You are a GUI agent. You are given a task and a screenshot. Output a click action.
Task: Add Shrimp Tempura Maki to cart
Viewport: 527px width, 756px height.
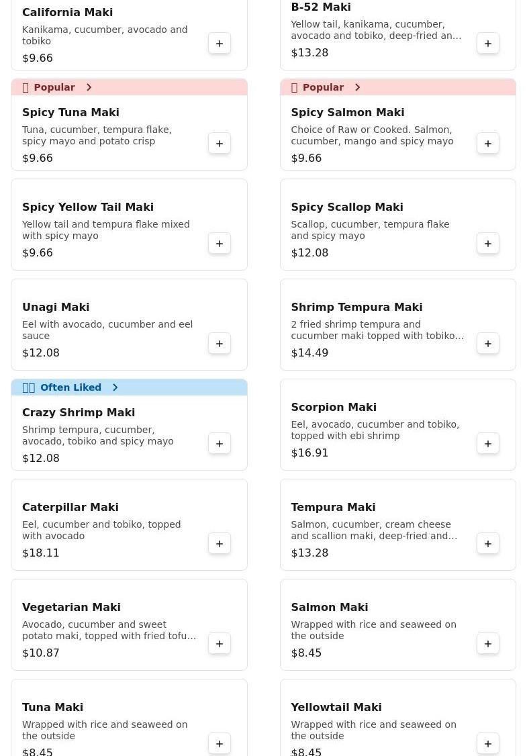[x=488, y=344]
